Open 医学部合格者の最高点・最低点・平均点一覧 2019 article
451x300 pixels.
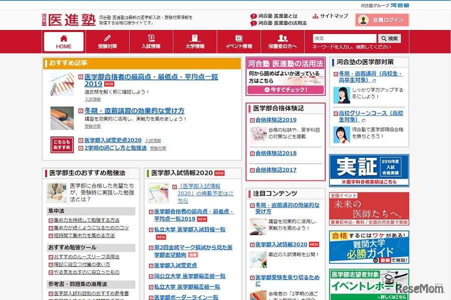151,80
